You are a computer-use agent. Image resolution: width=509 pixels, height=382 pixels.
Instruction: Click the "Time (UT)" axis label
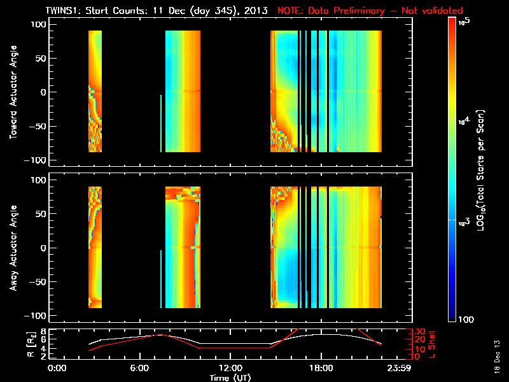[x=230, y=378]
